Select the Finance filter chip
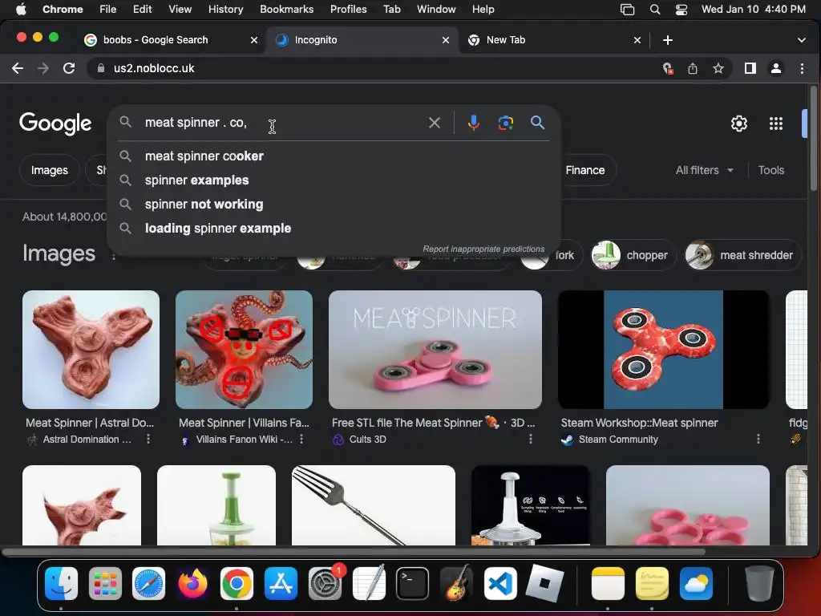This screenshot has width=821, height=616. coord(585,170)
